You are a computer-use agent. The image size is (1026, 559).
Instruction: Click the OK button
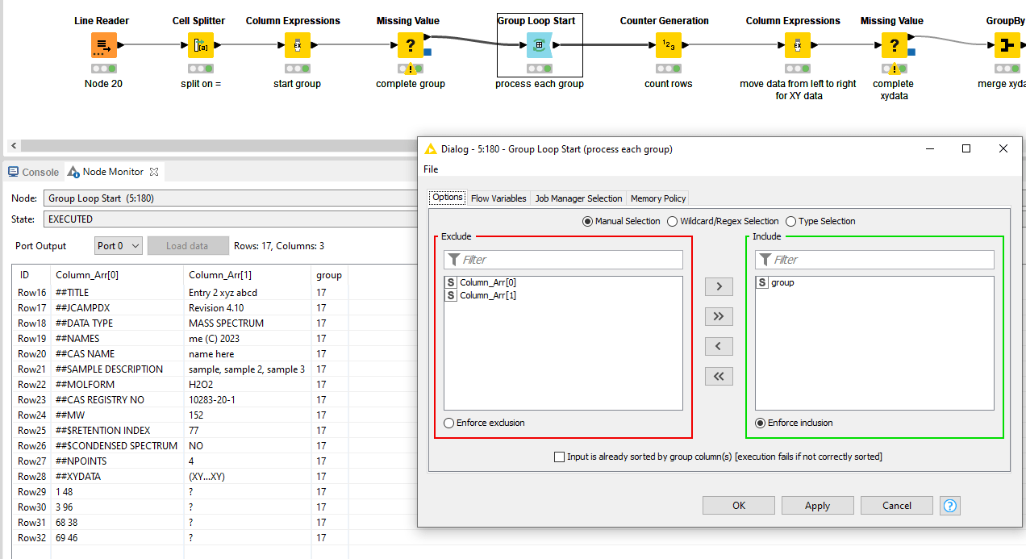[739, 506]
